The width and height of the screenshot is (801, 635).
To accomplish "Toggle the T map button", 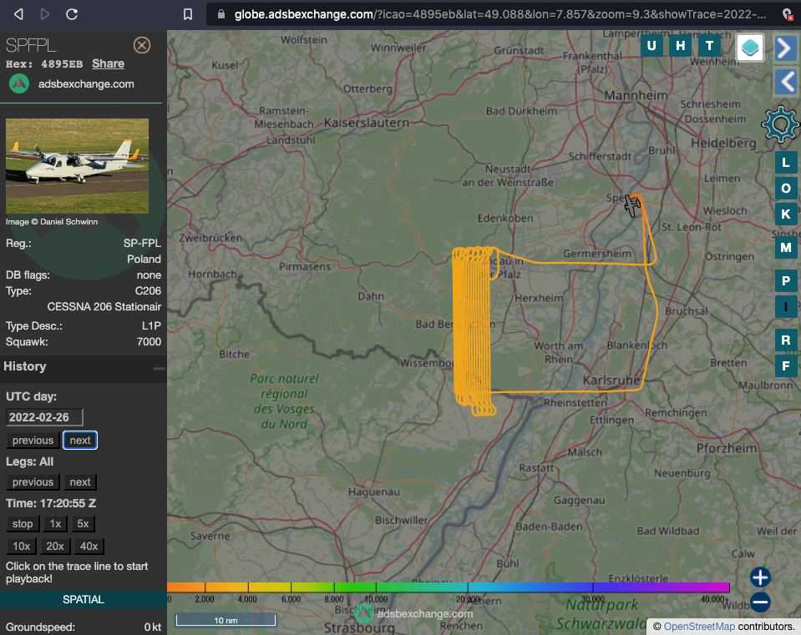I will pyautogui.click(x=710, y=46).
